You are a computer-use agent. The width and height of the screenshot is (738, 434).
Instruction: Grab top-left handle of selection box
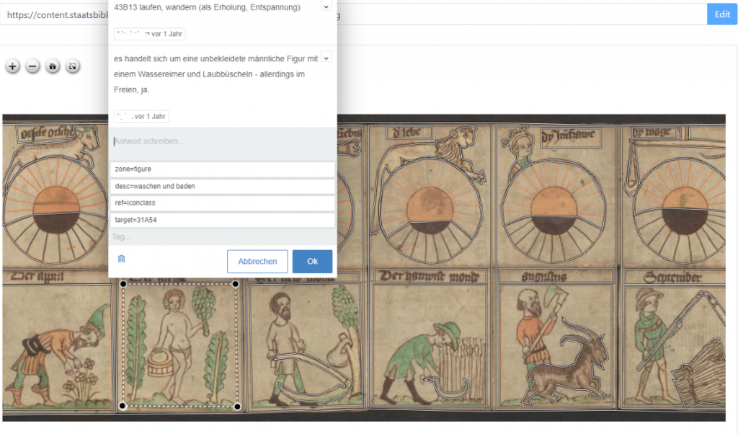(123, 284)
